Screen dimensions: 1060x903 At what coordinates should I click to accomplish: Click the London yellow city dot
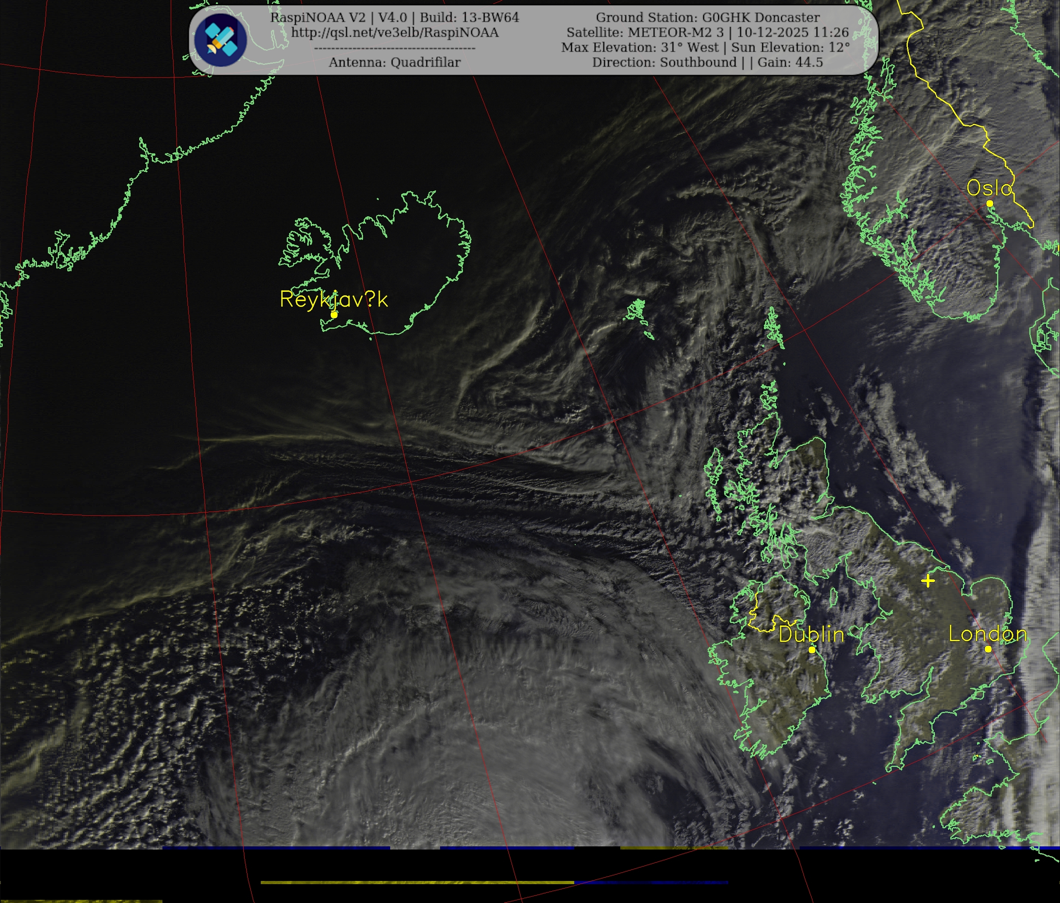coord(988,649)
